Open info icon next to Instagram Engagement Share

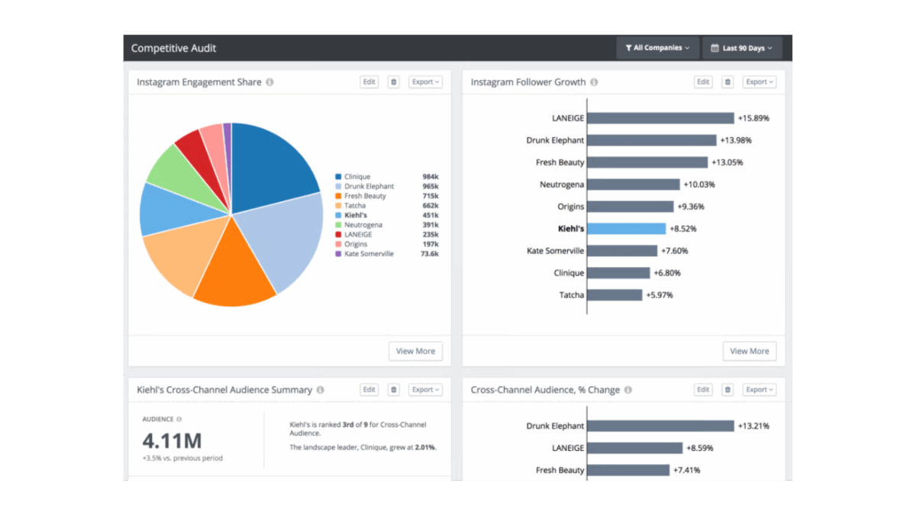coord(269,82)
